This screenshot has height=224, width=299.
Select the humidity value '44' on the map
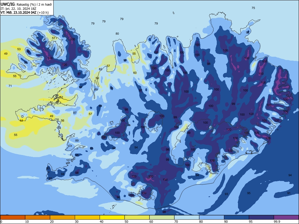(21, 121)
